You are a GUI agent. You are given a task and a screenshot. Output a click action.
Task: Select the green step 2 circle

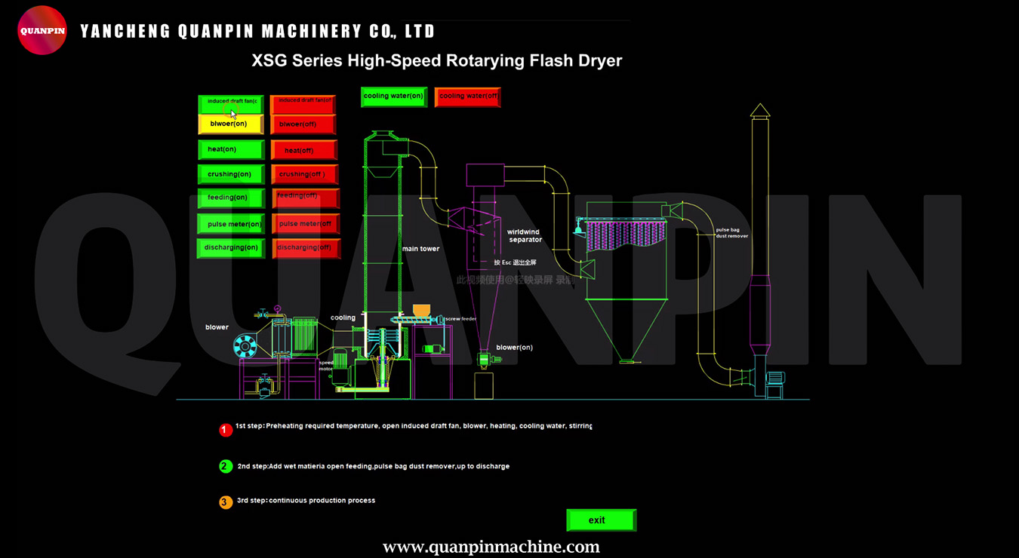[226, 466]
